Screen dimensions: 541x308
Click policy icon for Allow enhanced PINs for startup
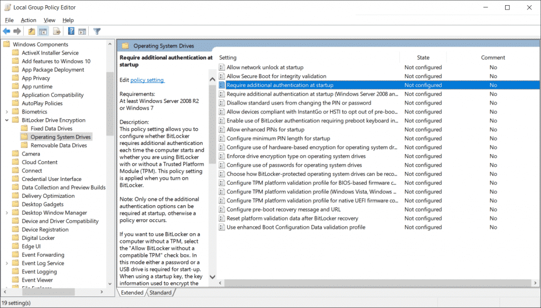222,130
